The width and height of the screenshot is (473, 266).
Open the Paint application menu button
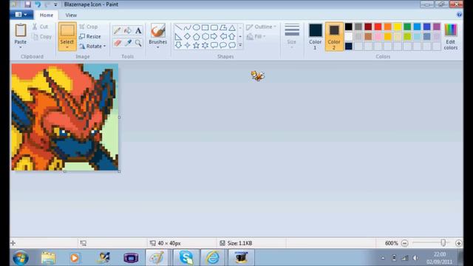click(21, 15)
